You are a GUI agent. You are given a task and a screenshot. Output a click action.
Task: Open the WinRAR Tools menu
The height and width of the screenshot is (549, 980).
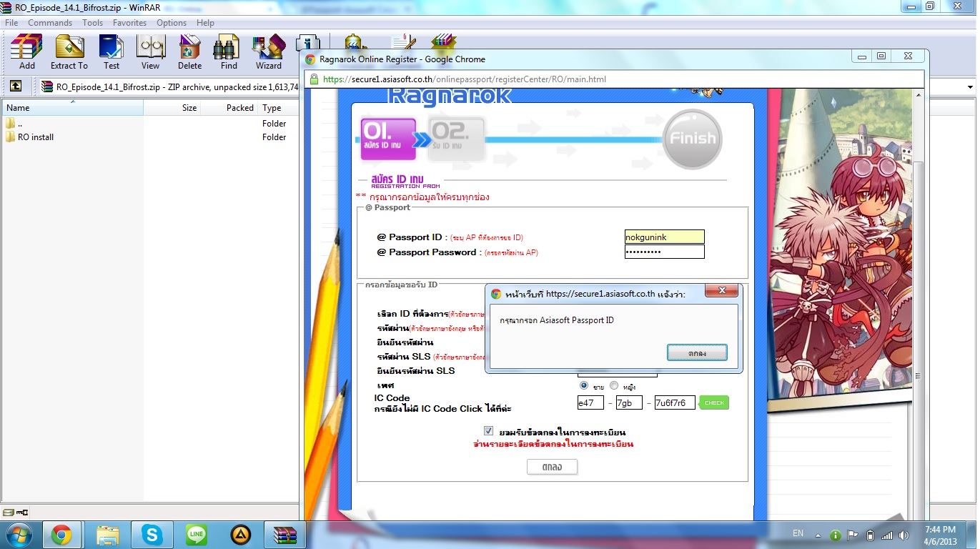click(92, 23)
